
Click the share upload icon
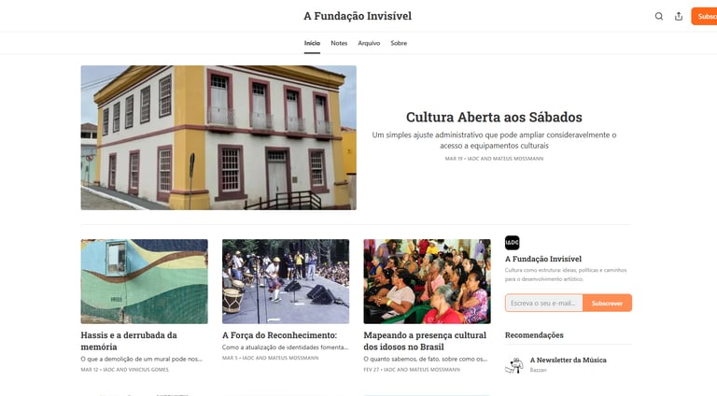tap(679, 17)
